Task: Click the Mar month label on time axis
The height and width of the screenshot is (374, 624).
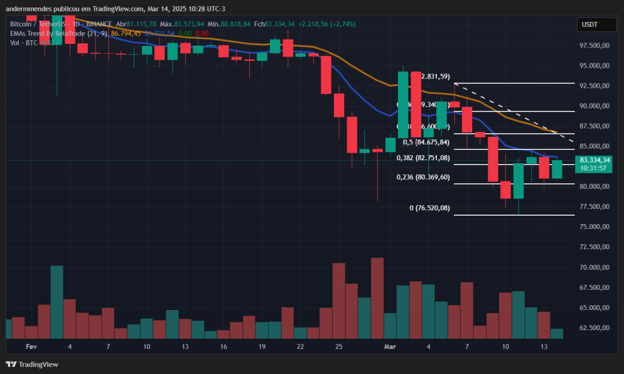Action: (x=390, y=347)
